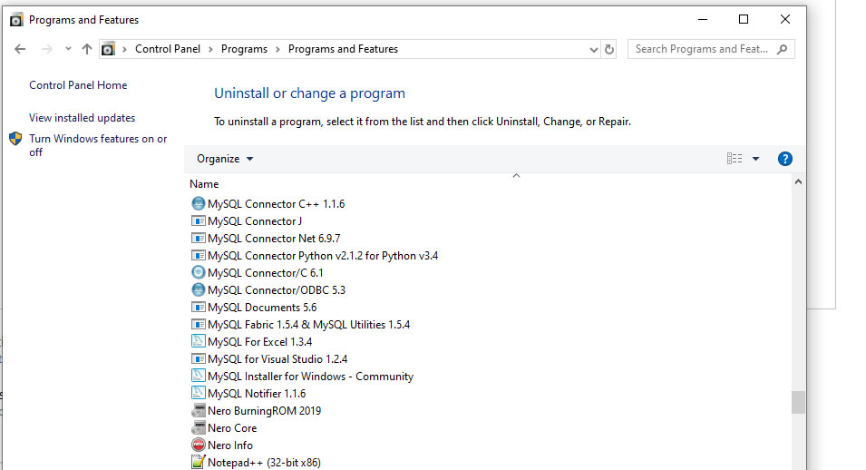Click the shield icon beside Windows features
The width and height of the screenshot is (866, 470).
click(15, 138)
